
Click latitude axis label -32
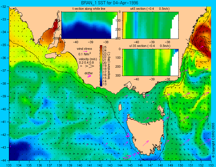pos(3,7)
